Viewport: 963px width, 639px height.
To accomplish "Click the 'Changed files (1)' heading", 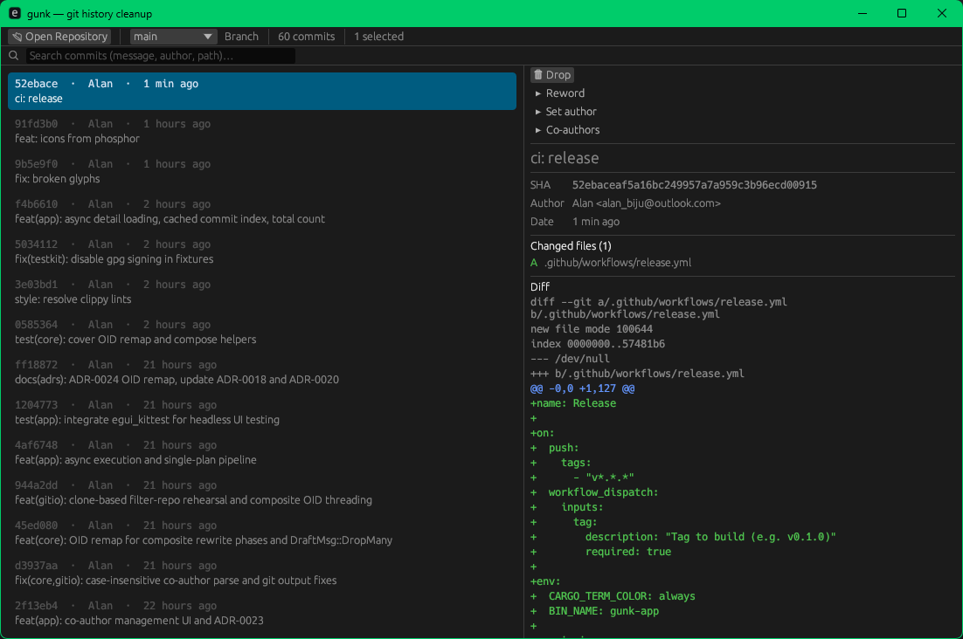I will pyautogui.click(x=571, y=246).
